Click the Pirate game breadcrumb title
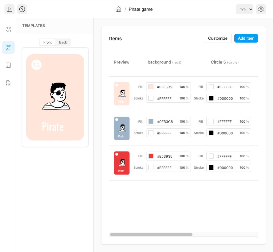The image size is (273, 252). 140,9
